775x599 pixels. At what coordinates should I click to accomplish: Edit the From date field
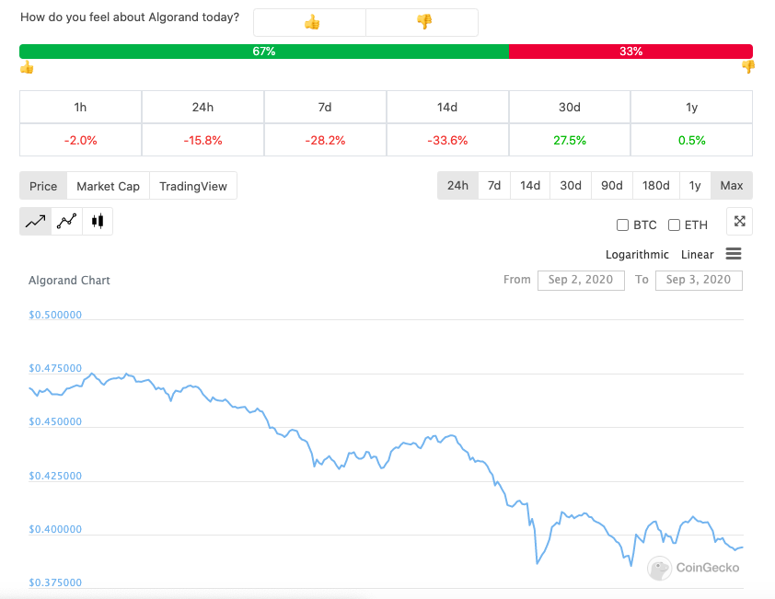point(581,281)
